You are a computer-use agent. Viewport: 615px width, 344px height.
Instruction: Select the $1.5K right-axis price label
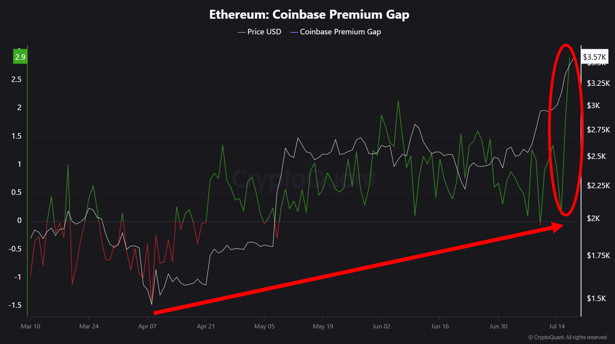596,298
